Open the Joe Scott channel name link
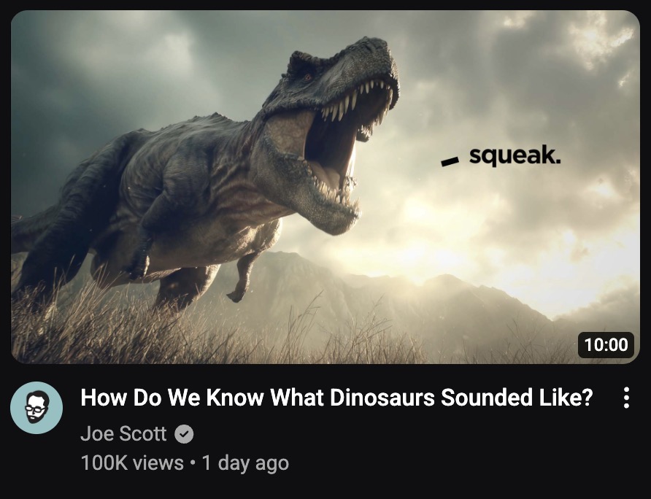This screenshot has width=651, height=499. tap(123, 434)
